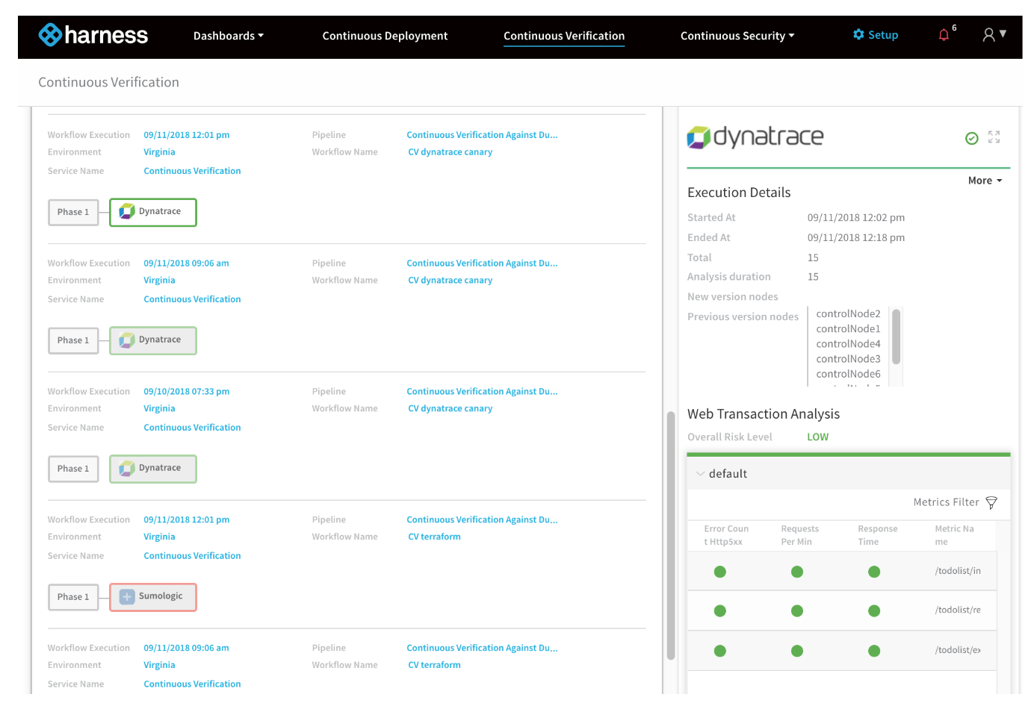
Task: Open Continuous Verification service of 09/10/2018 execution
Action: (192, 428)
